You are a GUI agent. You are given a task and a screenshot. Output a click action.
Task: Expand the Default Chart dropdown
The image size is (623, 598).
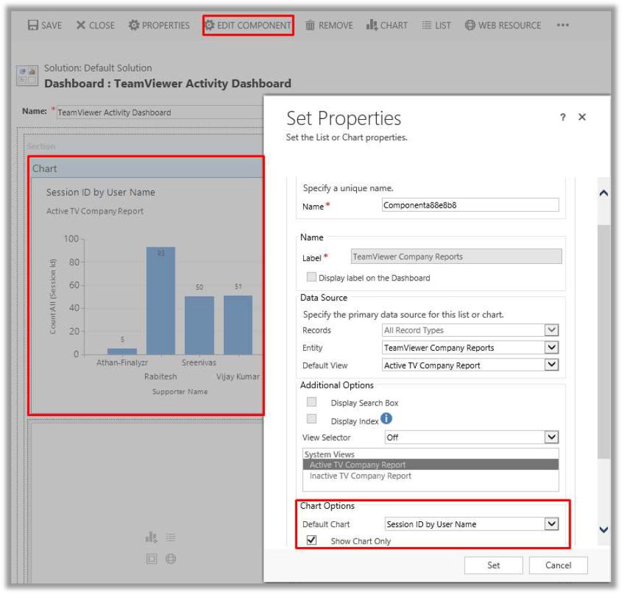(551, 524)
